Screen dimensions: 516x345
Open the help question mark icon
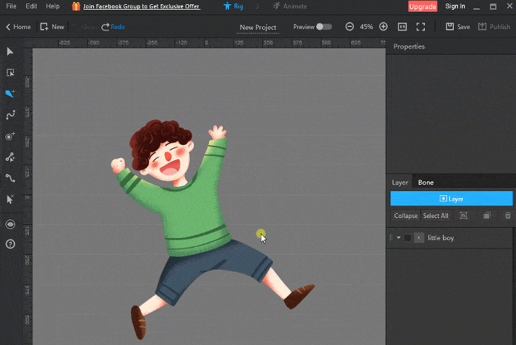point(10,244)
